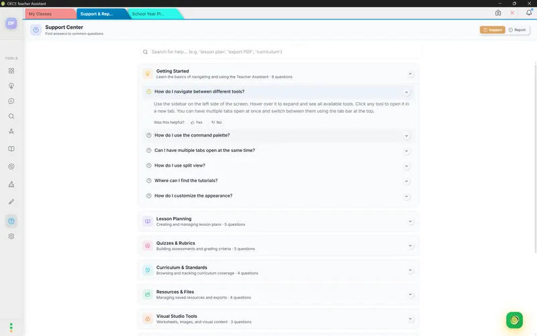Open the School Year Pl... tab

(154, 13)
